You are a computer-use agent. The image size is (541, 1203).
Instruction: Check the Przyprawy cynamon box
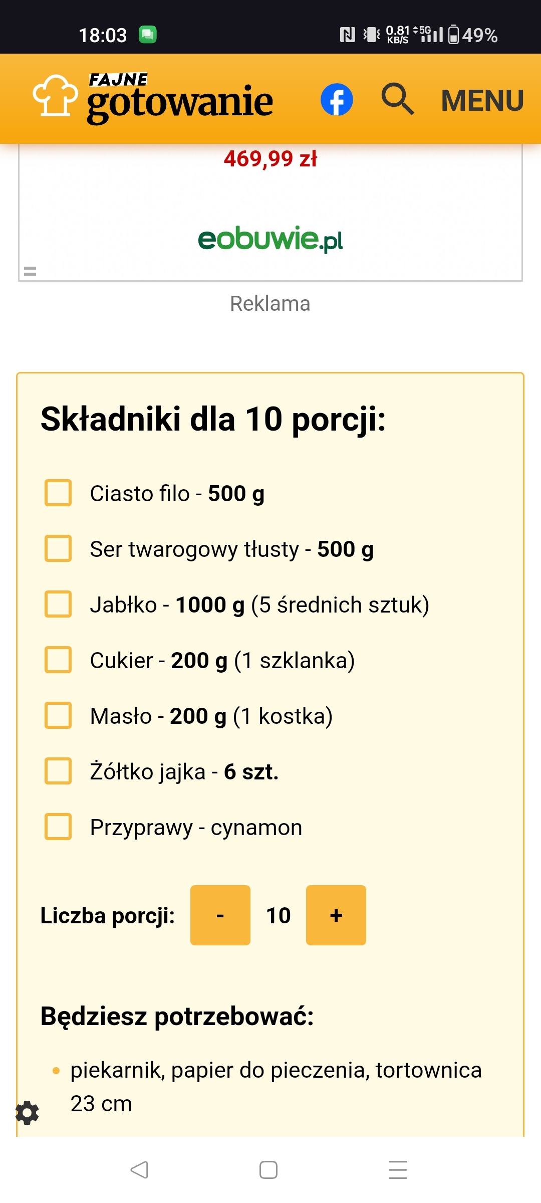pos(58,827)
